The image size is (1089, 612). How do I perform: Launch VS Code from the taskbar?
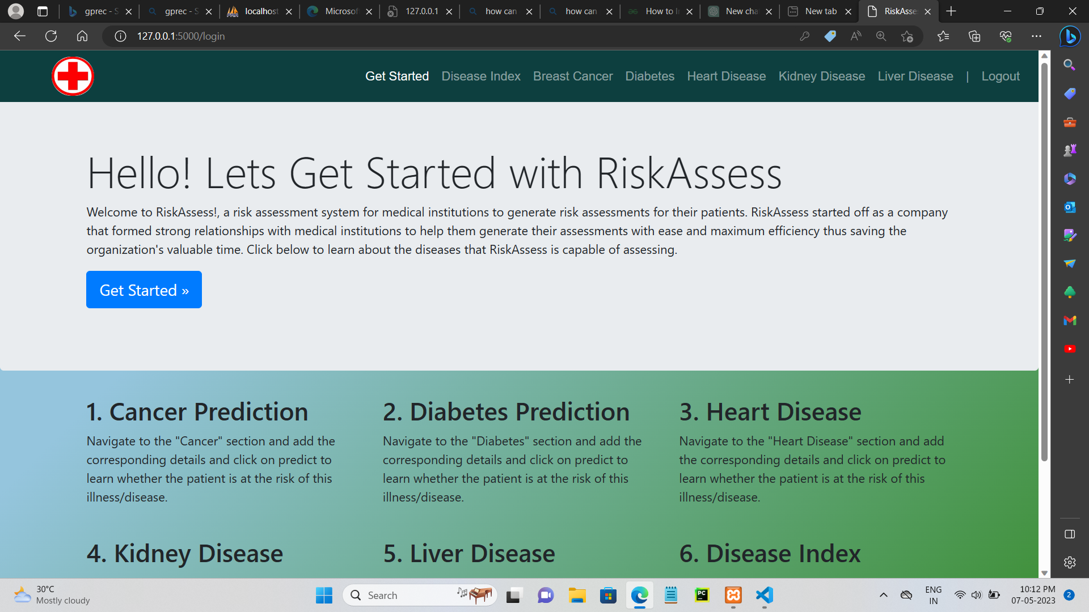pos(764,596)
